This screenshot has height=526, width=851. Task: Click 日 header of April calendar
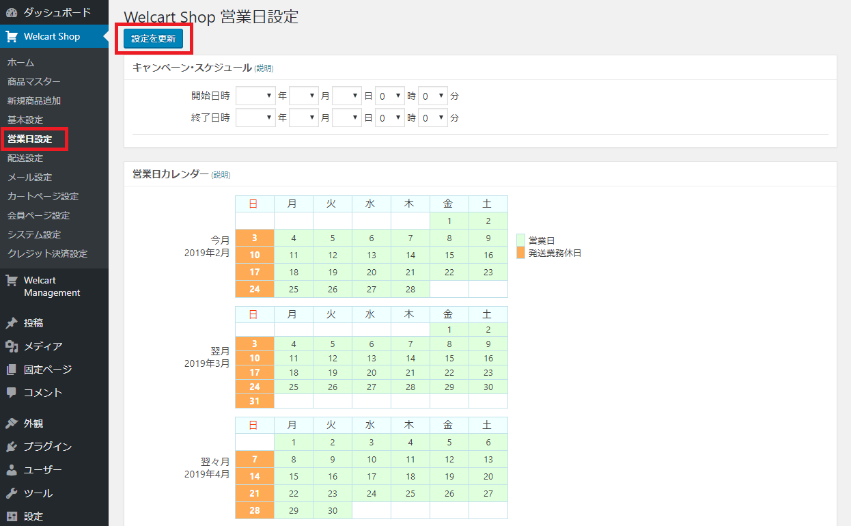tap(255, 425)
